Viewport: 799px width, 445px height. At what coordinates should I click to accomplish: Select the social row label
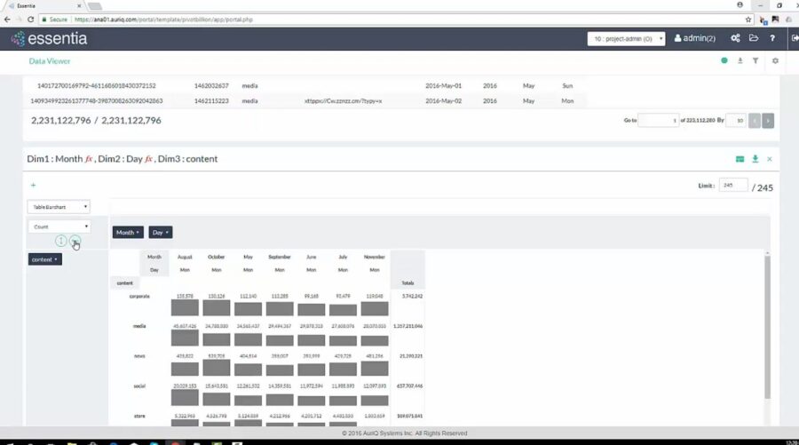pyautogui.click(x=139, y=386)
